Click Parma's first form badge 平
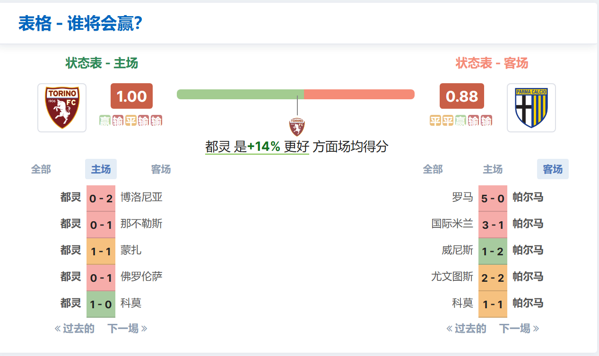 coord(435,121)
